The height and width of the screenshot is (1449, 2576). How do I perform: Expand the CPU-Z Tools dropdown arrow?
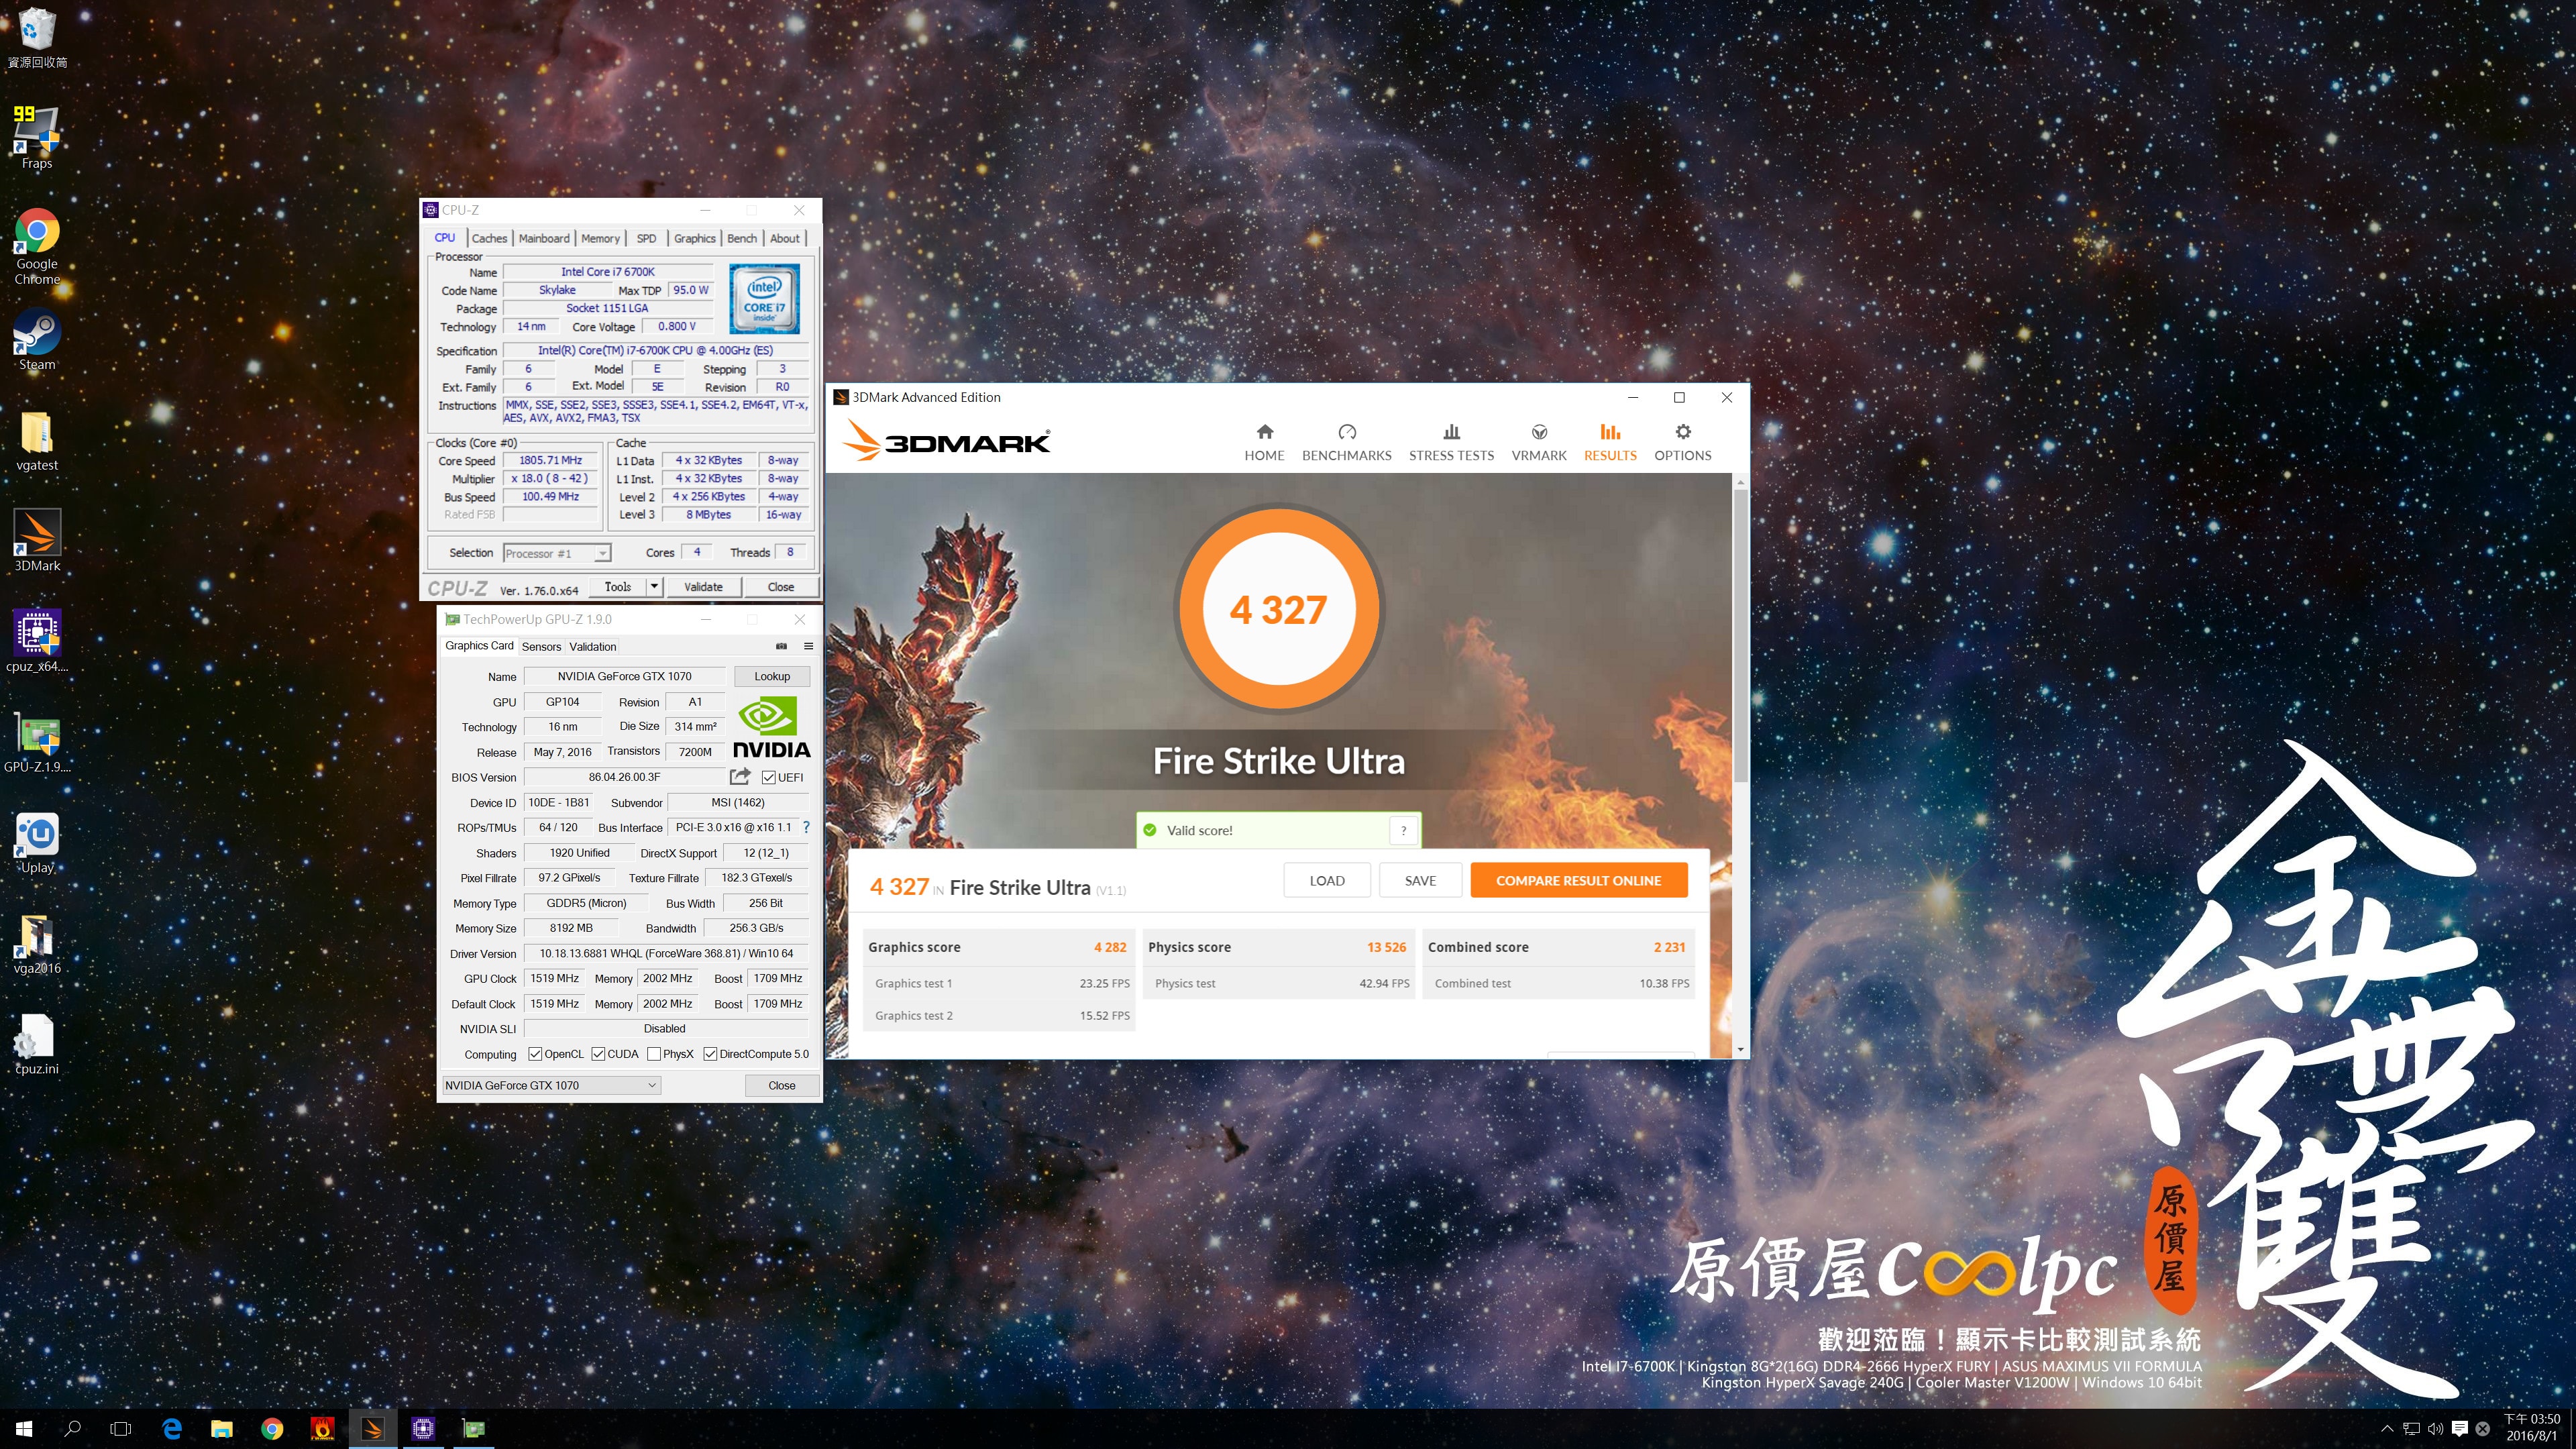pos(654,587)
